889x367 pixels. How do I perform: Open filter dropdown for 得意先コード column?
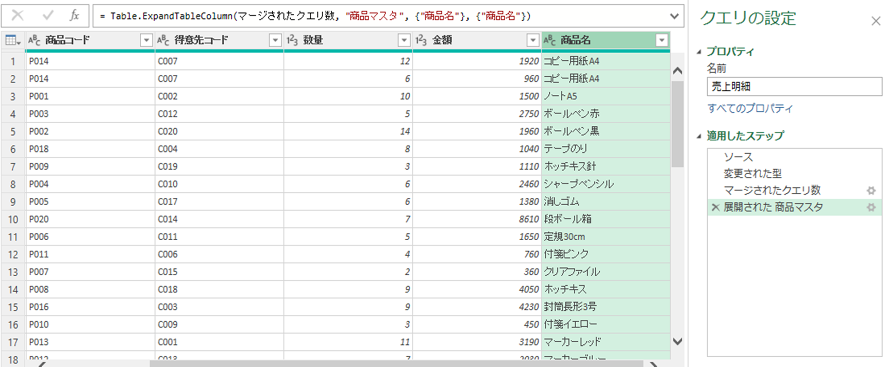click(275, 40)
